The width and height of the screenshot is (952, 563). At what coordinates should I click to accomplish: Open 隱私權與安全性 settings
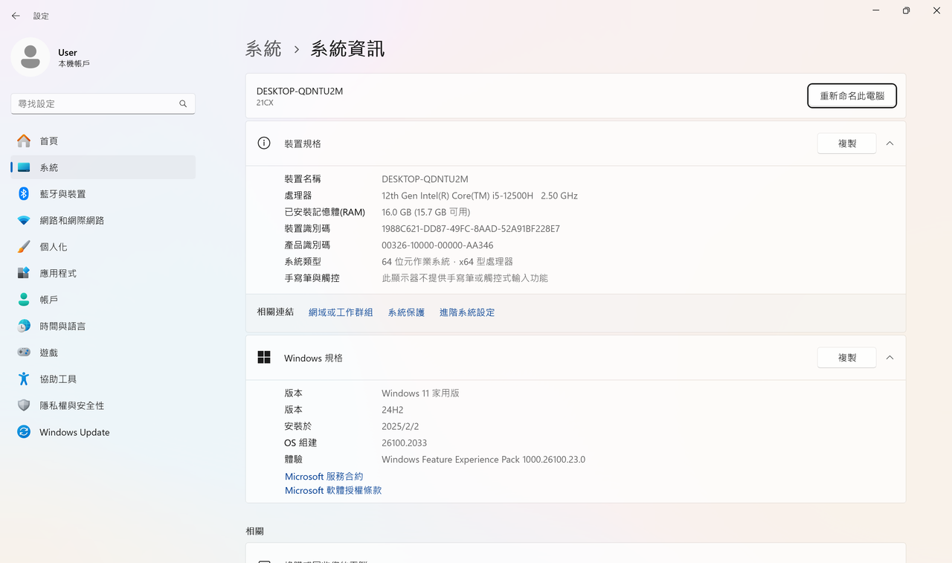click(103, 405)
